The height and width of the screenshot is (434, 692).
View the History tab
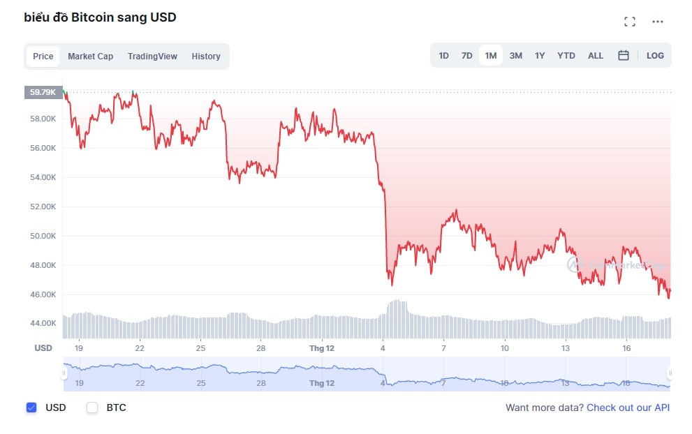pyautogui.click(x=206, y=56)
